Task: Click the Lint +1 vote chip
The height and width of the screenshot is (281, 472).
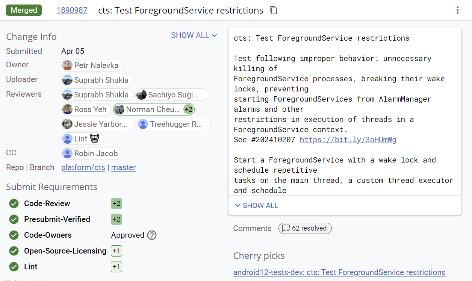Action: pyautogui.click(x=116, y=266)
